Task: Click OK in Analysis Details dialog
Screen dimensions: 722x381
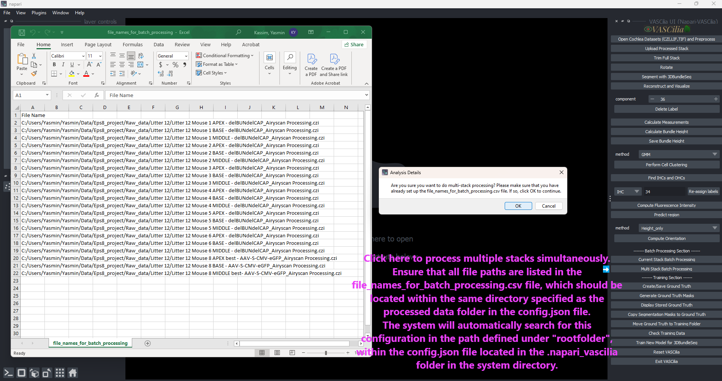Action: [518, 206]
